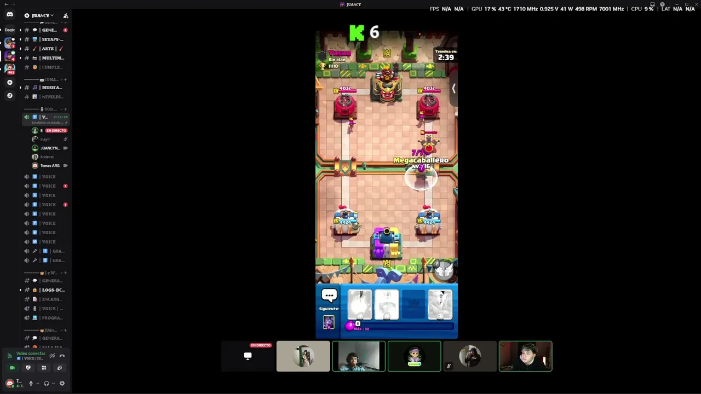The height and width of the screenshot is (394, 701).
Task: Click the pencil to edit voice channel status
Action: point(65,123)
